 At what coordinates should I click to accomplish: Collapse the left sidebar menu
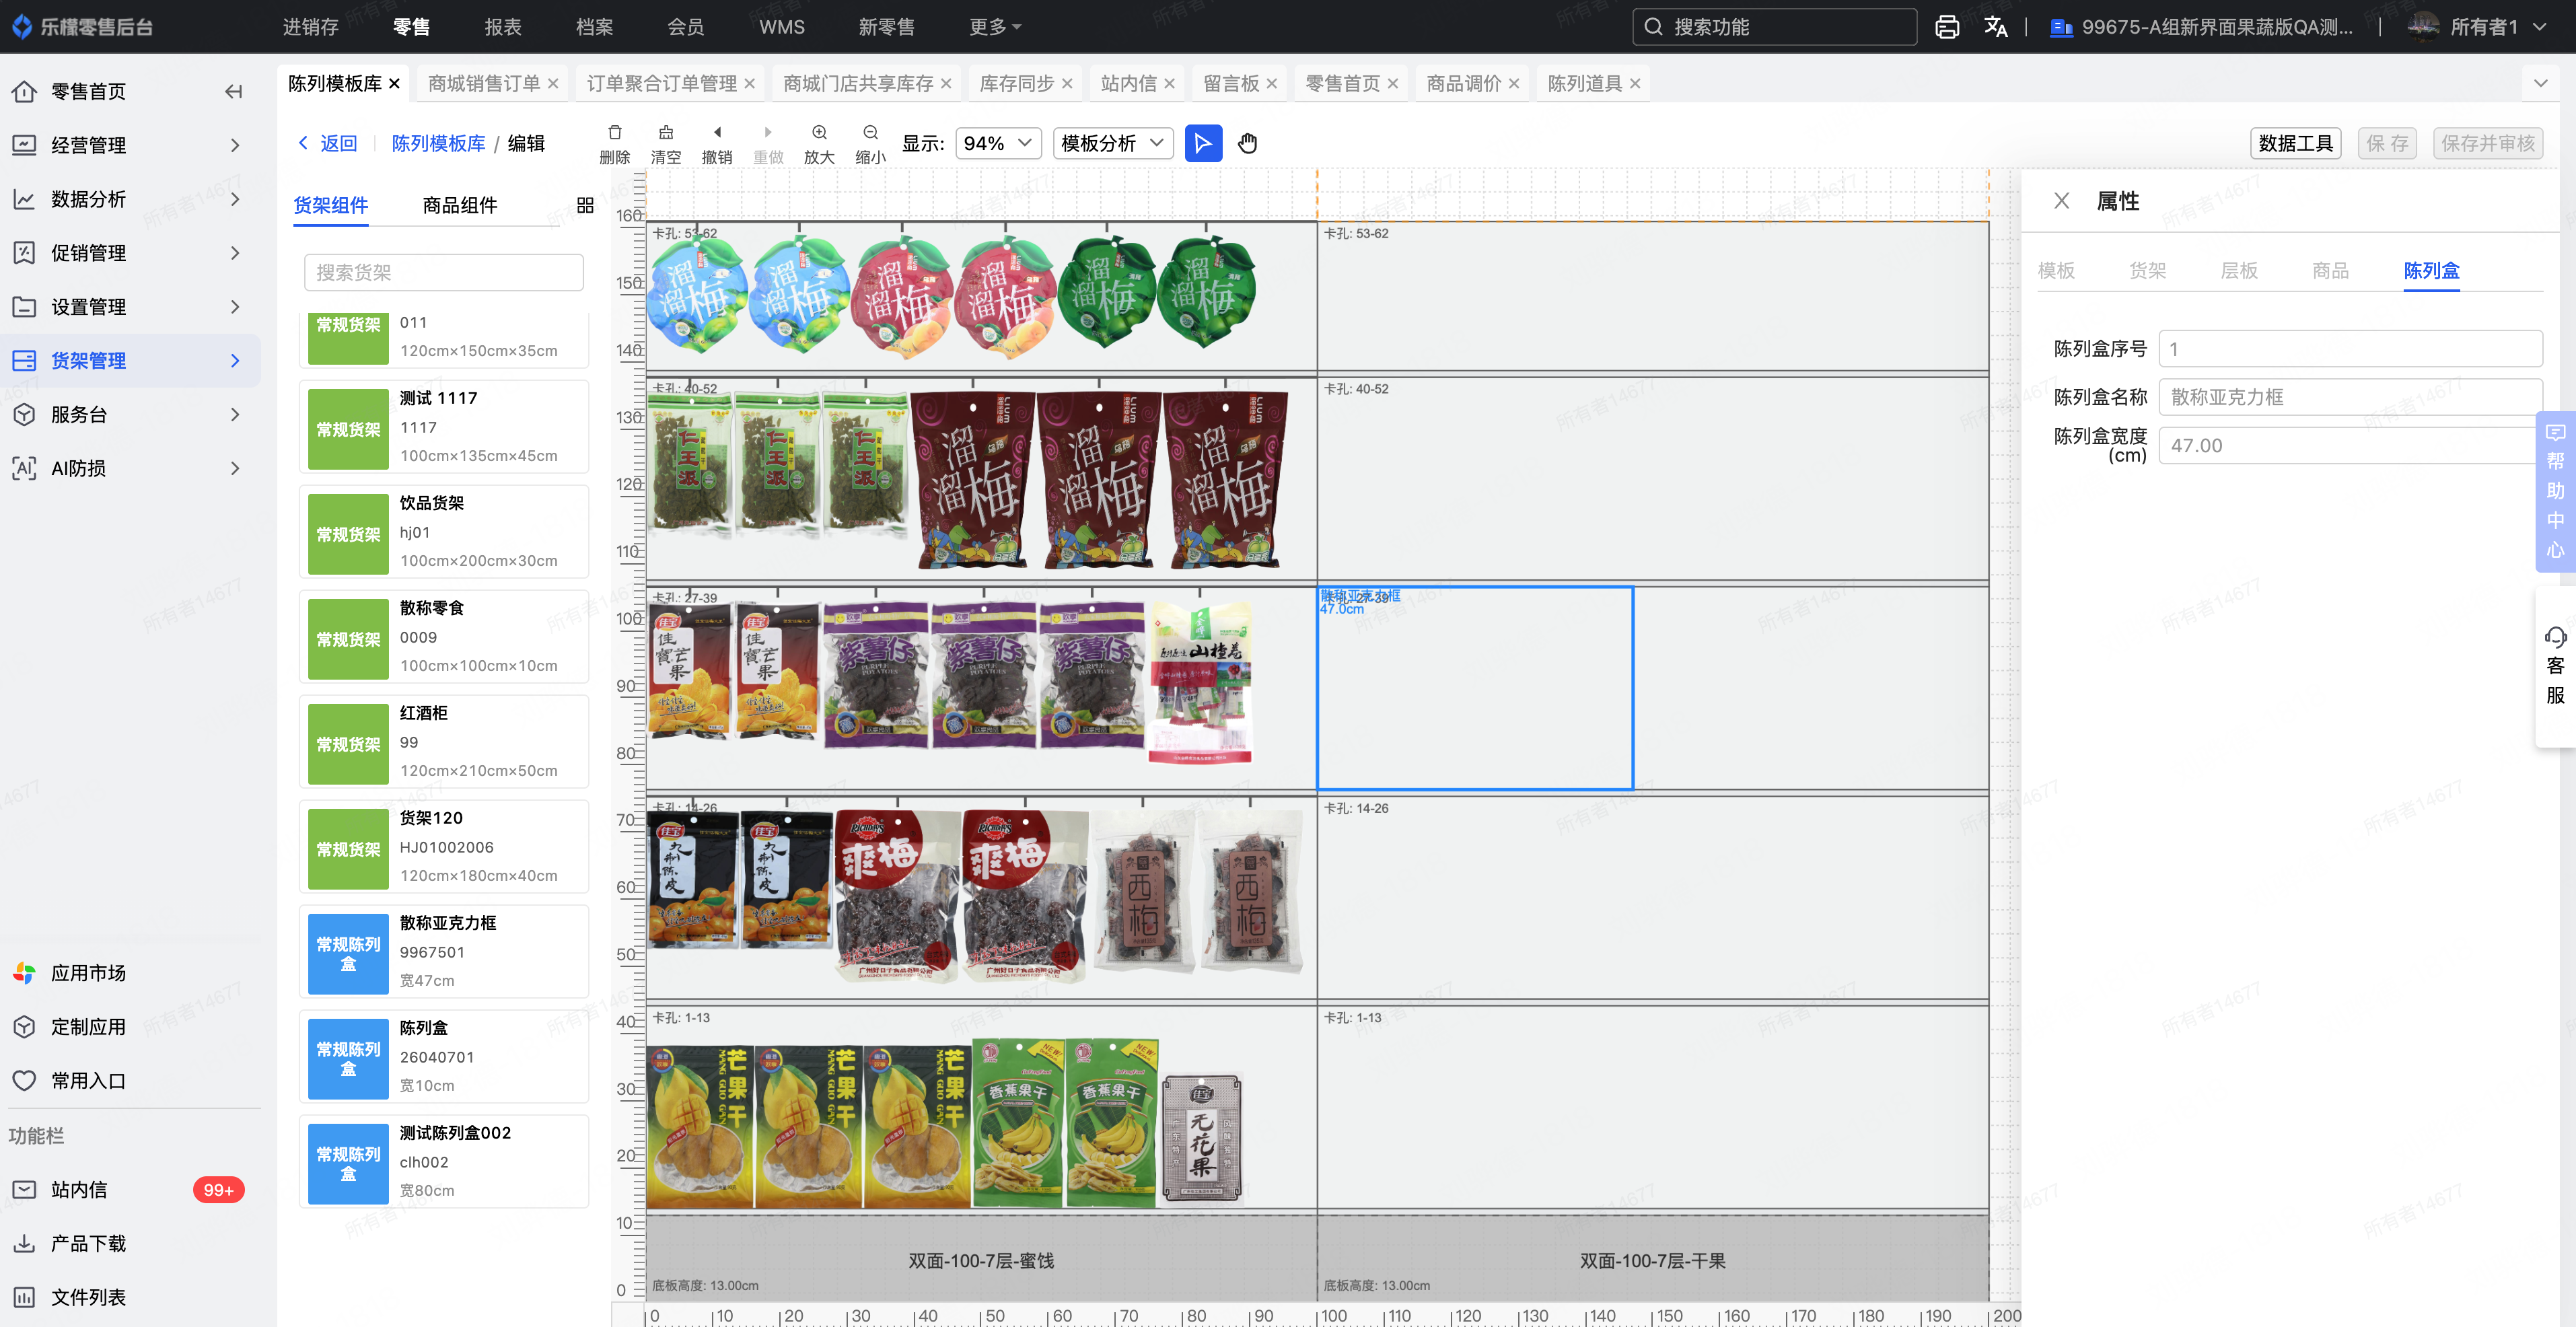tap(233, 92)
